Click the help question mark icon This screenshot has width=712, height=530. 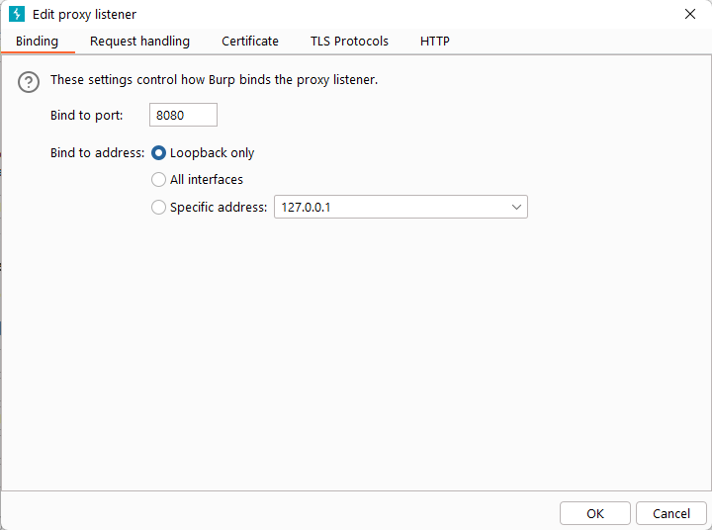click(x=29, y=82)
